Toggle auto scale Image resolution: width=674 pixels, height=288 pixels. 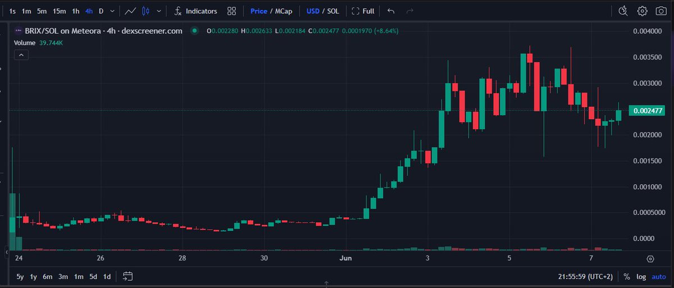pyautogui.click(x=659, y=276)
